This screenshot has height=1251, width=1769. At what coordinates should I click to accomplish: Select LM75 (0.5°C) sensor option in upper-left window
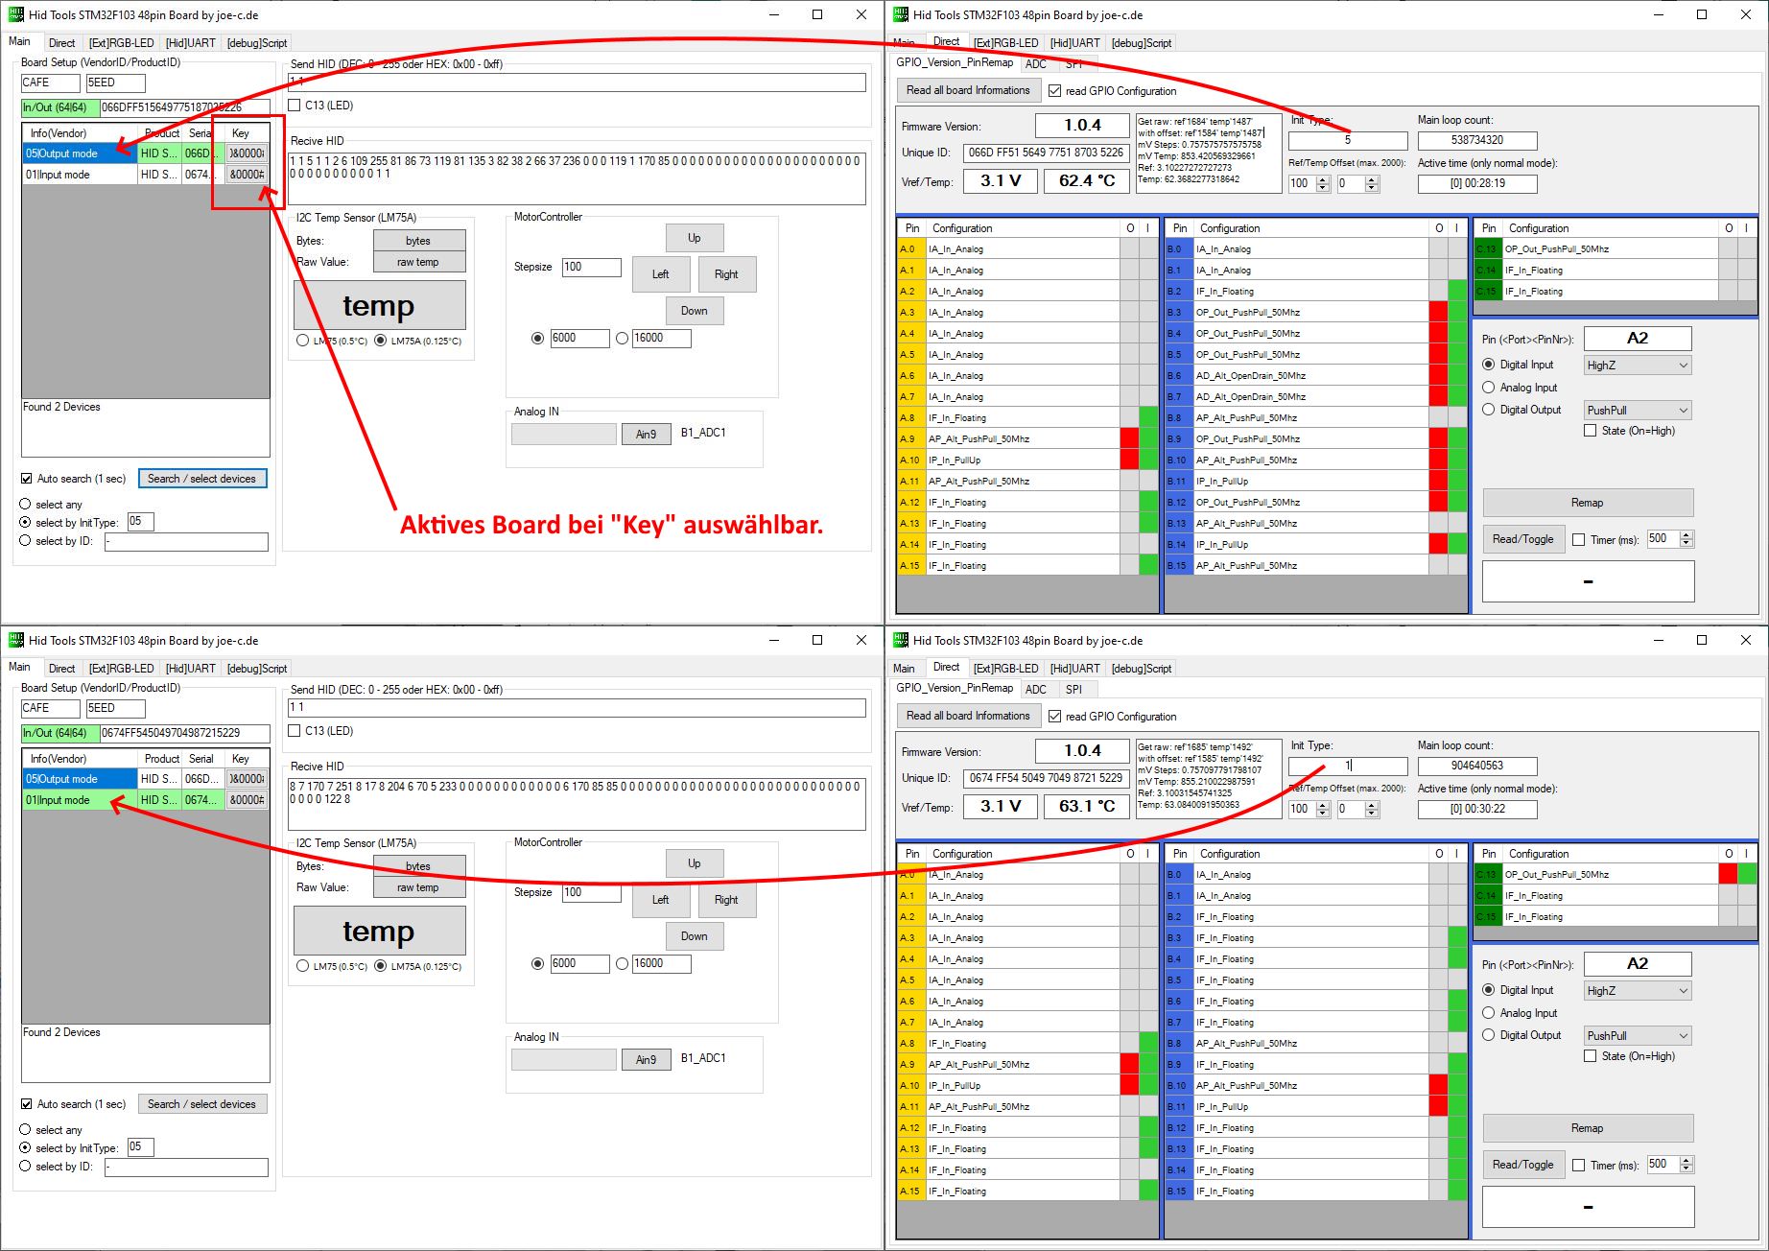pyautogui.click(x=303, y=341)
